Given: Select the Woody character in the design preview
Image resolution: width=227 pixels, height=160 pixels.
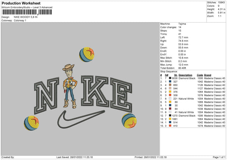Looking at the screenshot, I should [70, 86].
